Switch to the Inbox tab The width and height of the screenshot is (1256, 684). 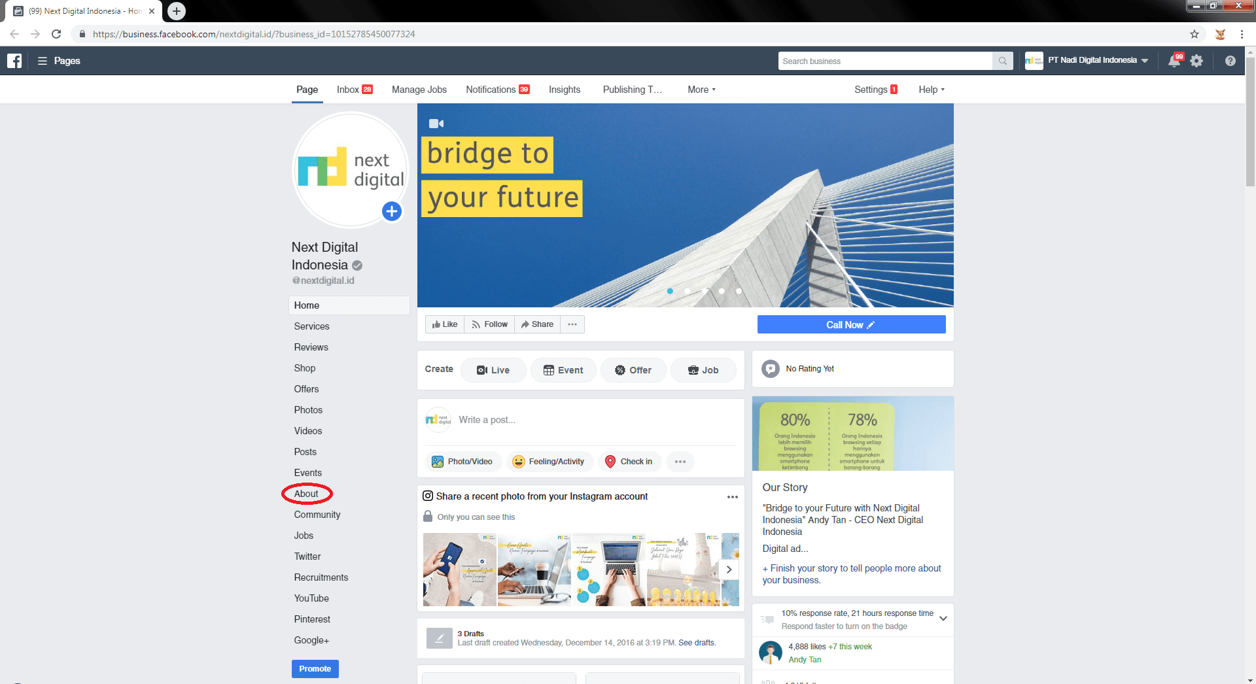click(x=355, y=90)
